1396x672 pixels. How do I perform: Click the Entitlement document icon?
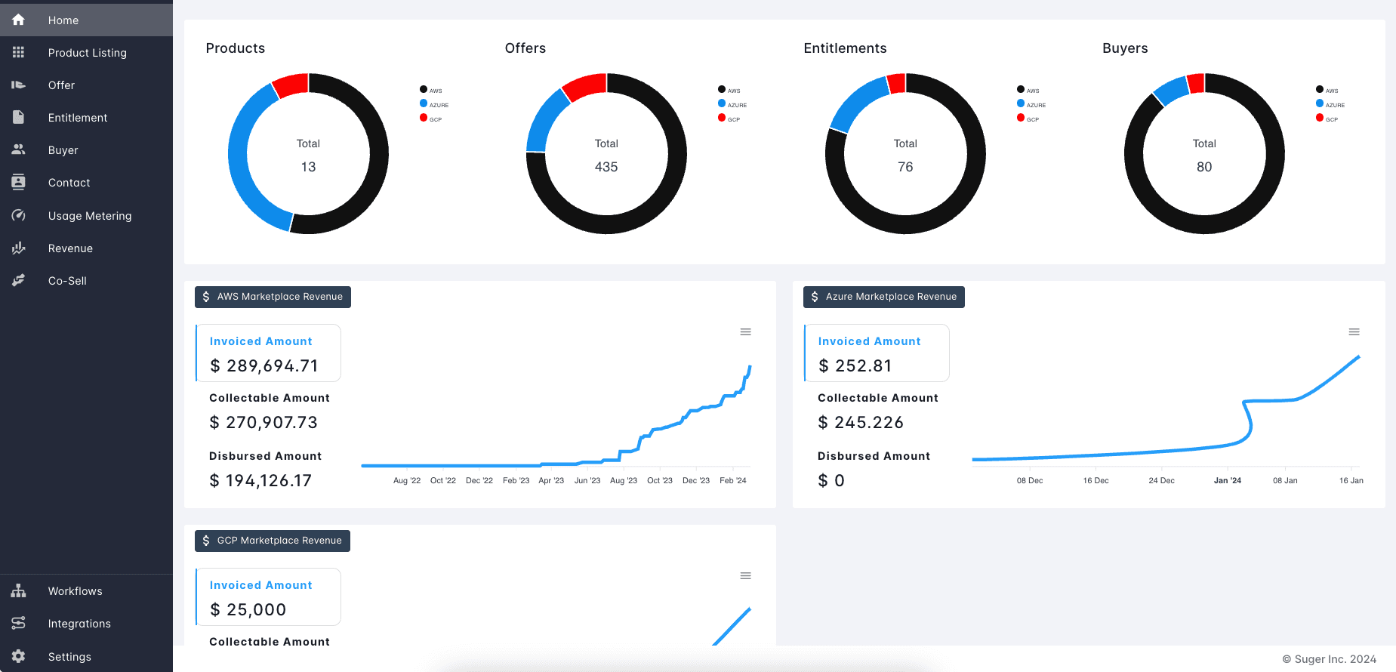point(18,117)
